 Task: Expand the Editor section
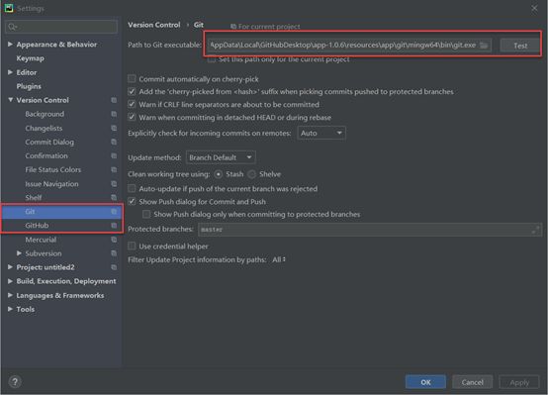click(10, 72)
